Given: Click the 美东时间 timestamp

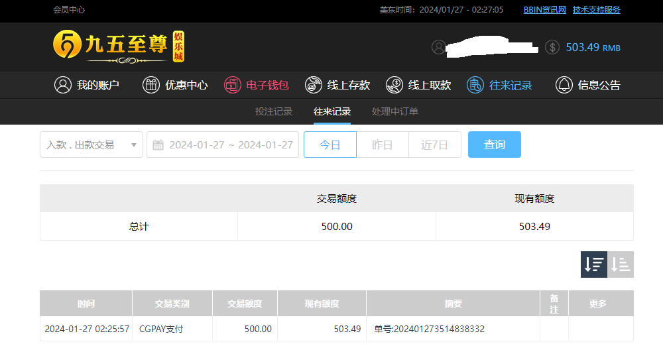Looking at the screenshot, I should (x=442, y=10).
